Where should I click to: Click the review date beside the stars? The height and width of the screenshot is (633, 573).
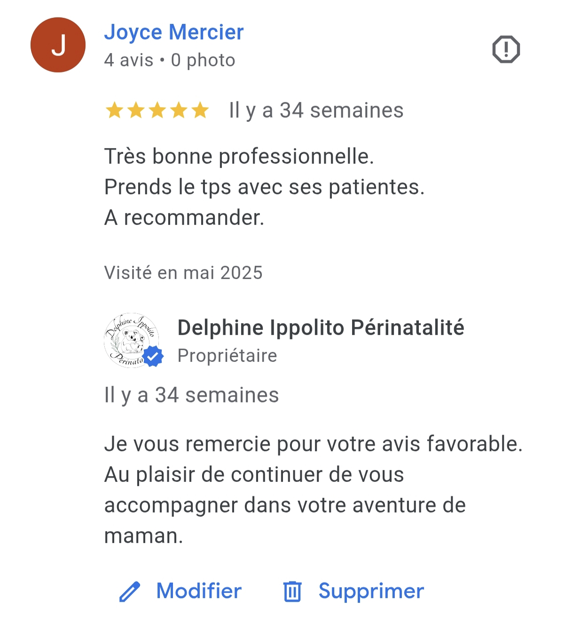(x=316, y=111)
